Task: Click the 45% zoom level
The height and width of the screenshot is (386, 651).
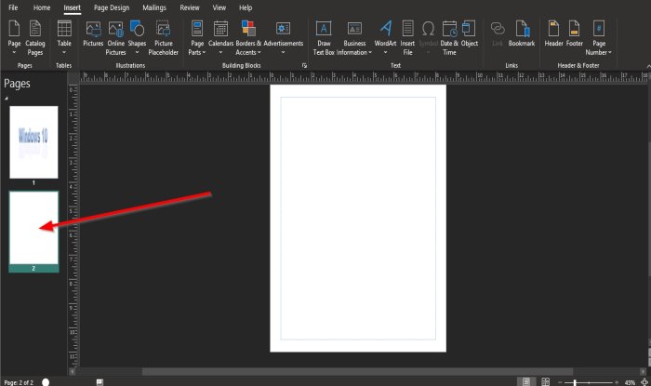Action: click(x=630, y=382)
